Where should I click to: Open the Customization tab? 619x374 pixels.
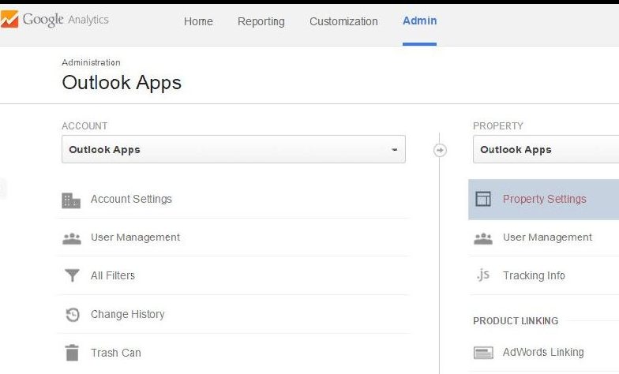343,21
